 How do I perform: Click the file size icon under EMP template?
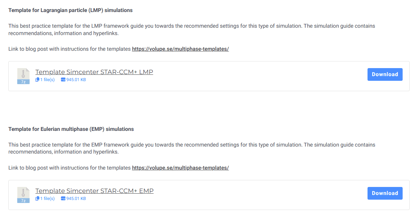(63, 199)
